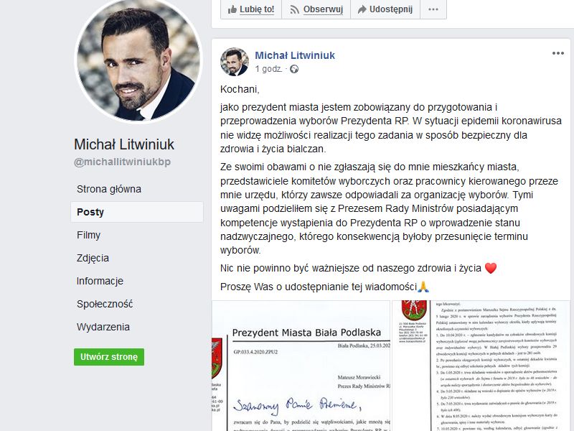Click the folded hands emoji in post
The height and width of the screenshot is (431, 574).
[423, 286]
